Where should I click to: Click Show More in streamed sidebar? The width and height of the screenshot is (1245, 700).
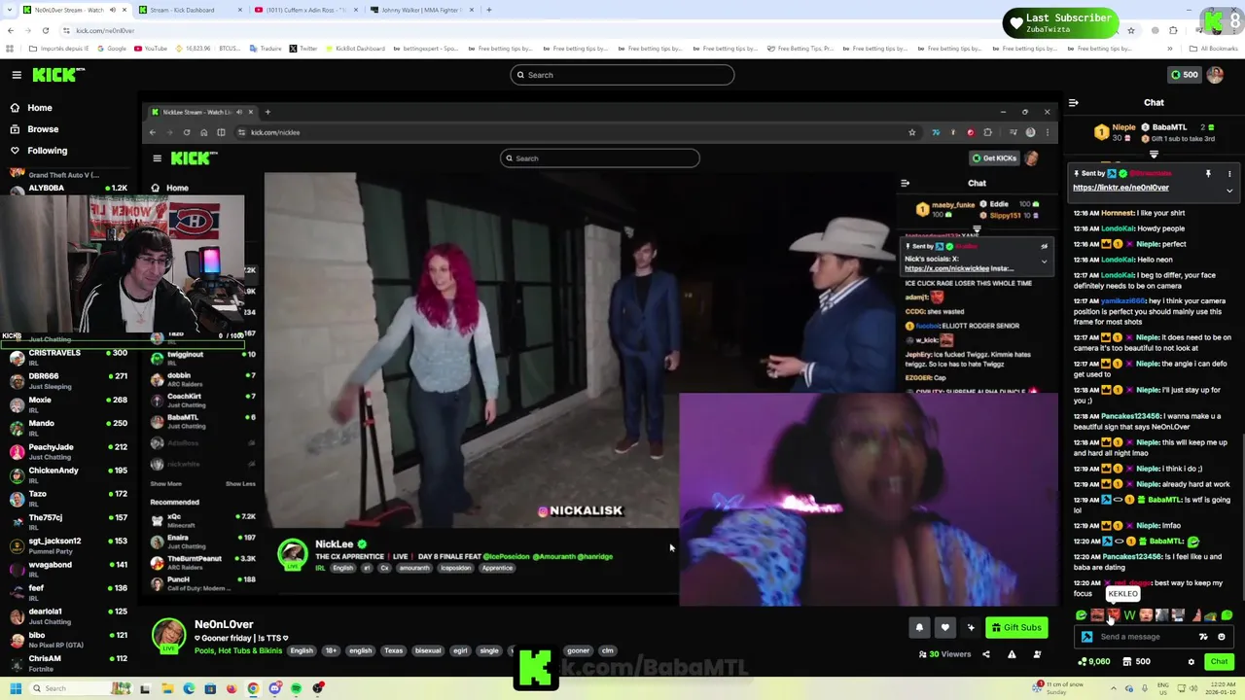click(165, 484)
